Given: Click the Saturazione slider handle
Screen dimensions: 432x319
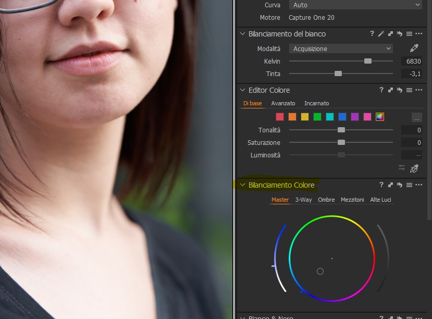Looking at the screenshot, I should pos(341,142).
